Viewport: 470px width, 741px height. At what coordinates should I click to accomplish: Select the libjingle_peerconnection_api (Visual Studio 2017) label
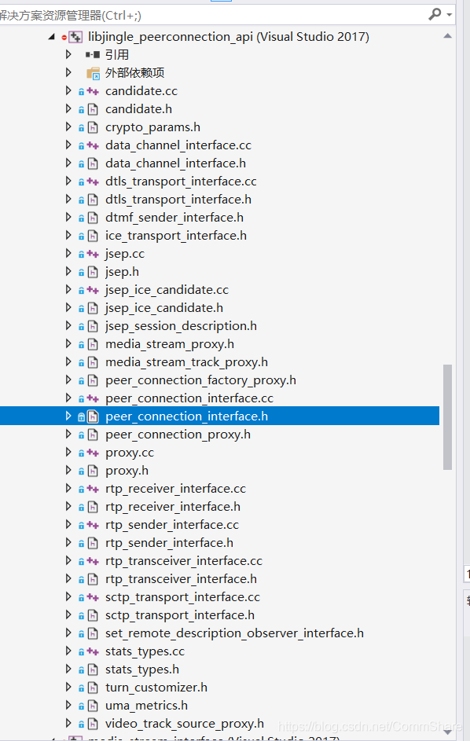(229, 37)
